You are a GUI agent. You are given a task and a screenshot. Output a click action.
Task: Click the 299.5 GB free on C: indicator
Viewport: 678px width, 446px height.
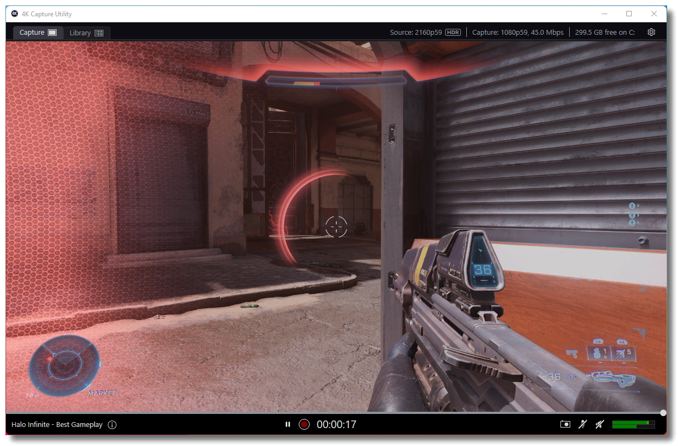click(605, 32)
